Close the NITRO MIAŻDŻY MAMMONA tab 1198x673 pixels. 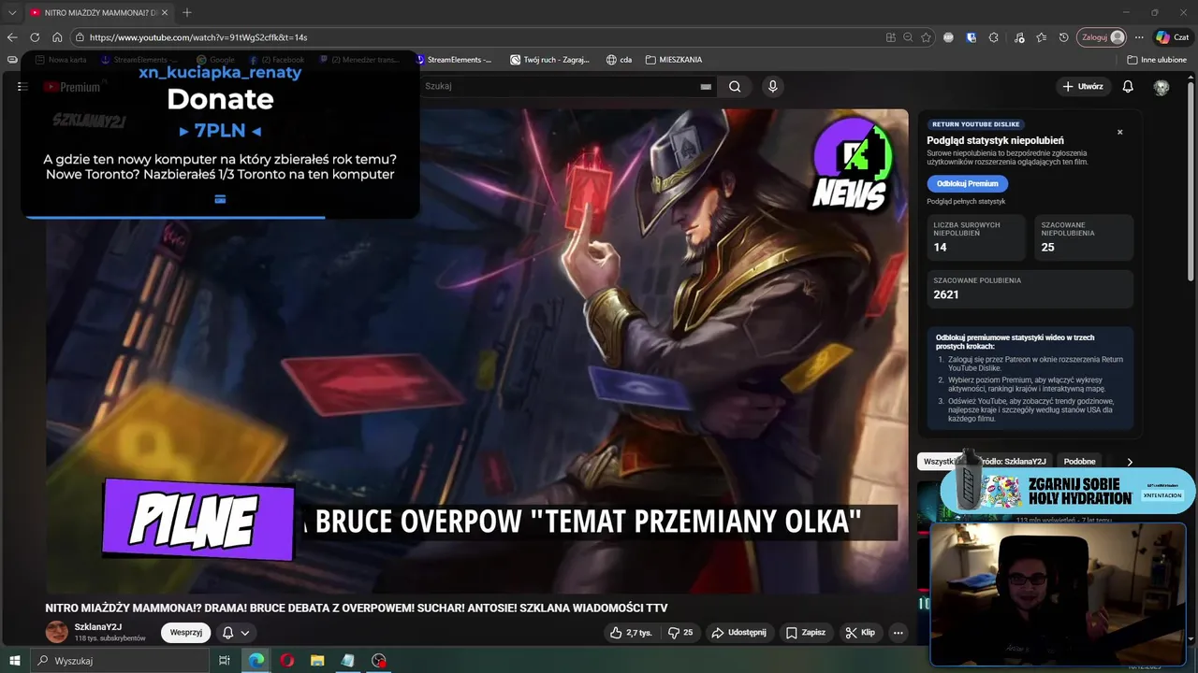(x=165, y=12)
